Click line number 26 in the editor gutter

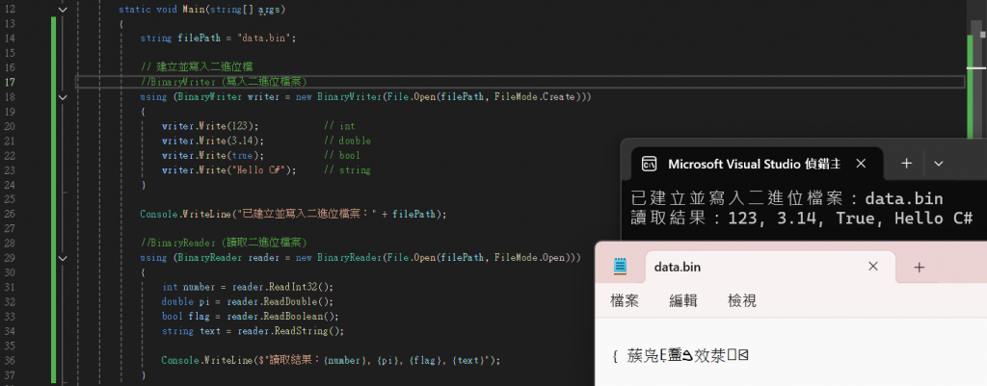pos(10,214)
